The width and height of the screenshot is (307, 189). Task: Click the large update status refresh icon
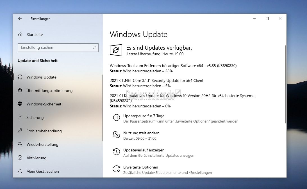pyautogui.click(x=116, y=50)
